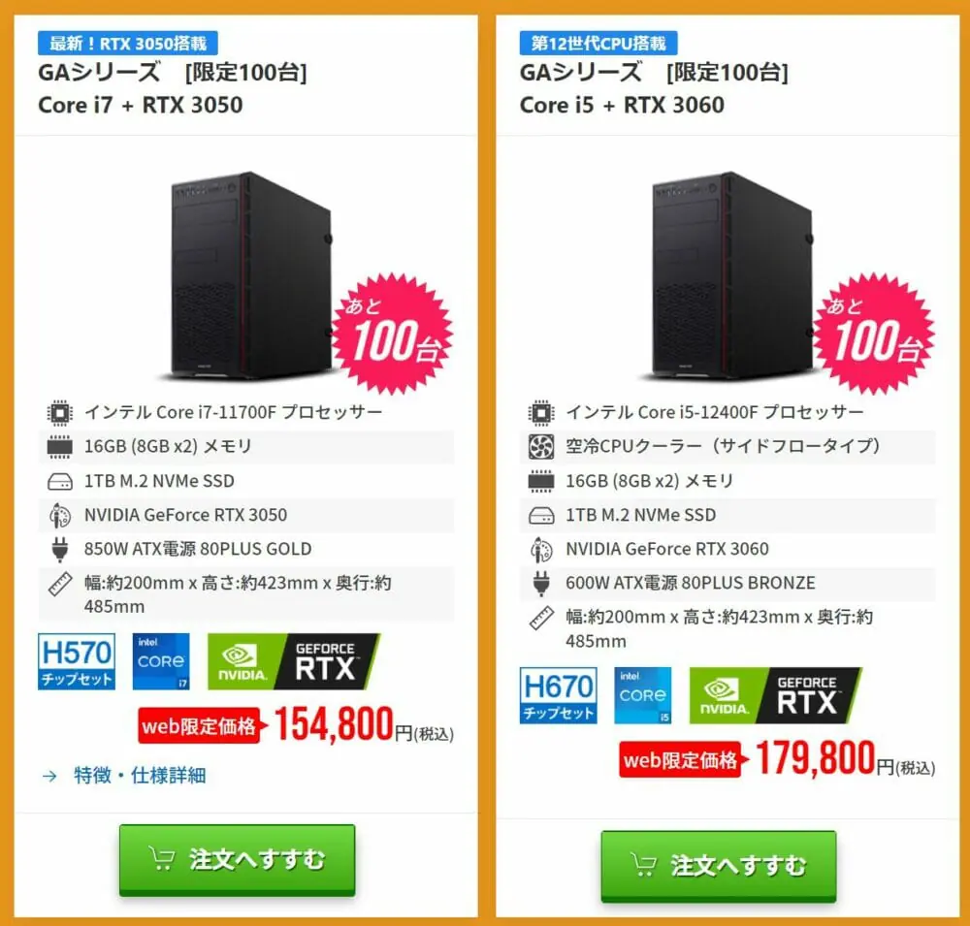The height and width of the screenshot is (926, 970).
Task: Click the H670 chipset badge
Action: (558, 695)
